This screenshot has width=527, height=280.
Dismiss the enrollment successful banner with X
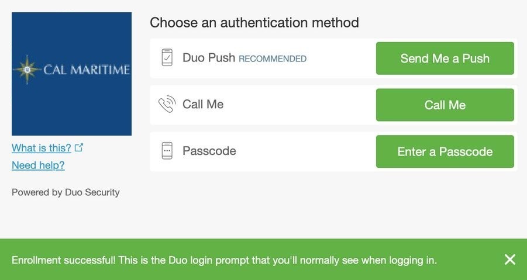(x=510, y=260)
